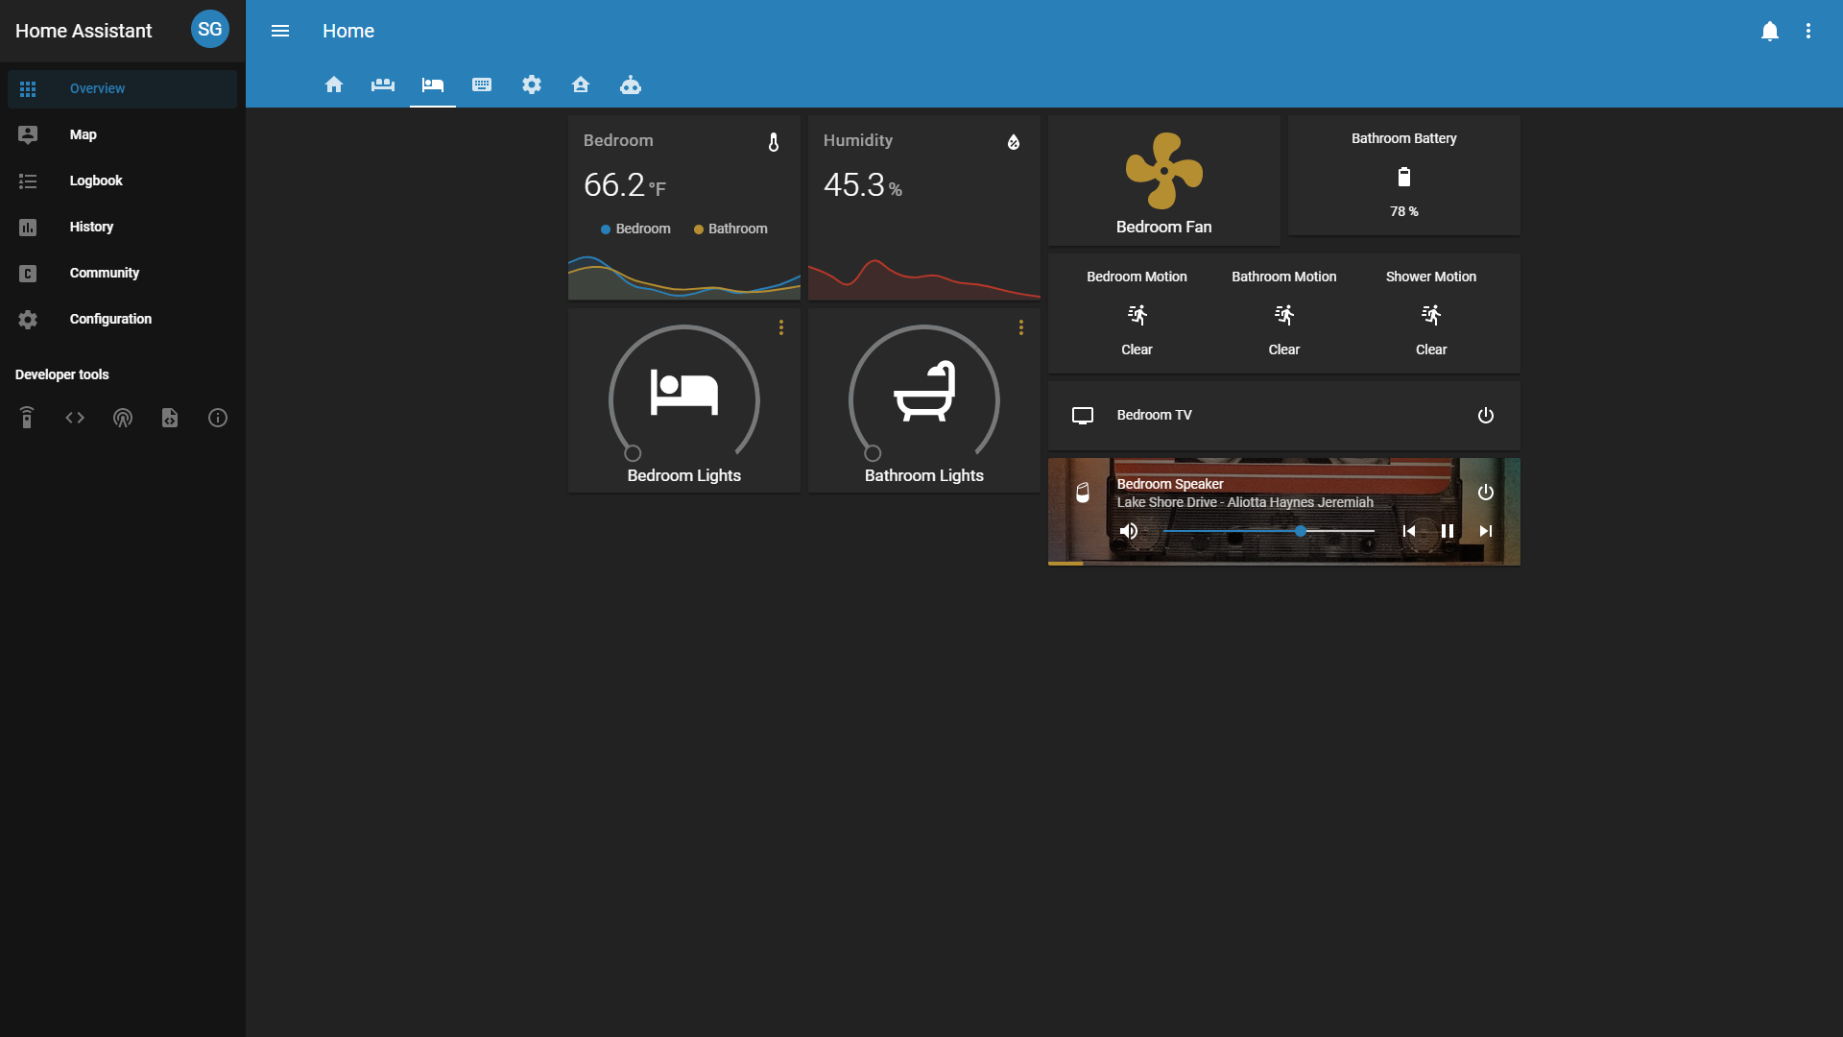The image size is (1843, 1037).
Task: Toggle the Bedroom Fan icon
Action: pyautogui.click(x=1163, y=171)
